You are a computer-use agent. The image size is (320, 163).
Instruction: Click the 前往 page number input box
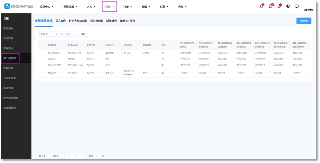pyautogui.click(x=98, y=156)
